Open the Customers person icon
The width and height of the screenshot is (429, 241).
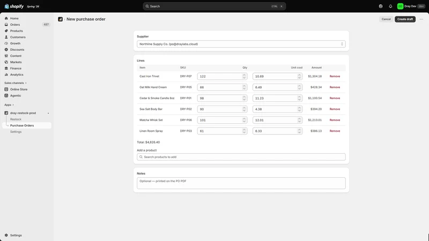point(6,37)
